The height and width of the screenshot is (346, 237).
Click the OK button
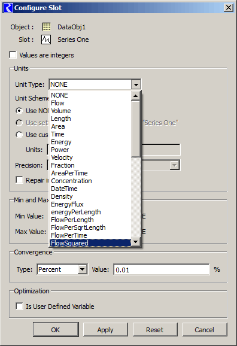(x=56, y=330)
